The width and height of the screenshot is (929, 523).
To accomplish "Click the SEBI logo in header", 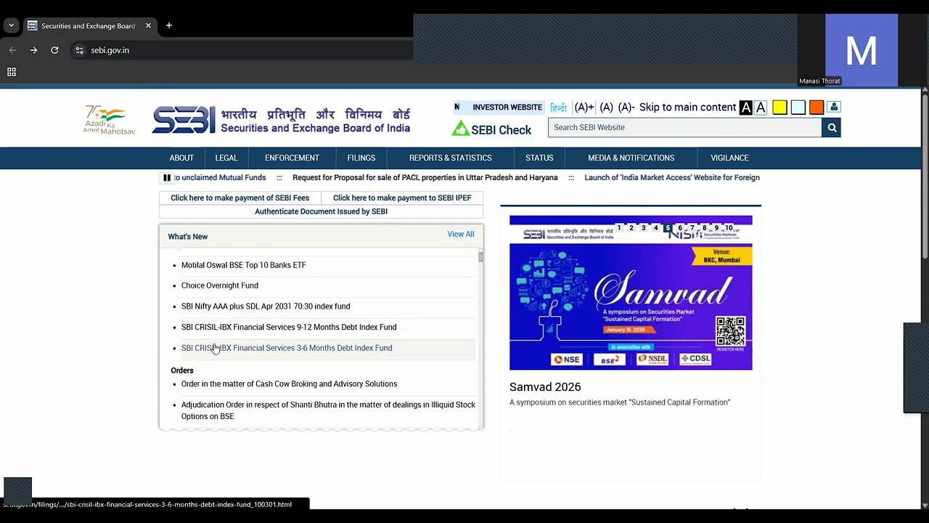I will click(x=281, y=120).
